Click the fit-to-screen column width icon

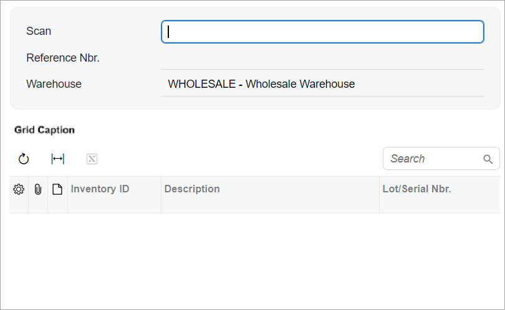(57, 159)
